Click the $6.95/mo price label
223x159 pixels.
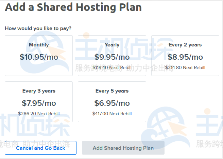pyautogui.click(x=112, y=103)
